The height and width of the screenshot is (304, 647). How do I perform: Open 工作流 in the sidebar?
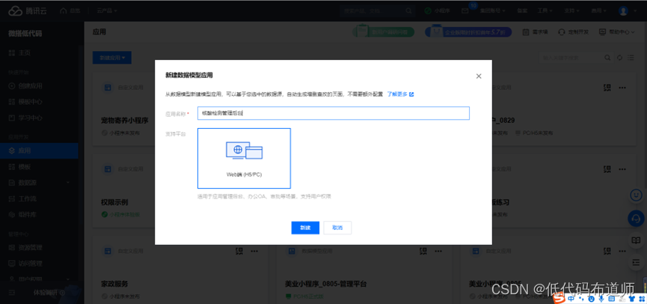[x=27, y=198]
